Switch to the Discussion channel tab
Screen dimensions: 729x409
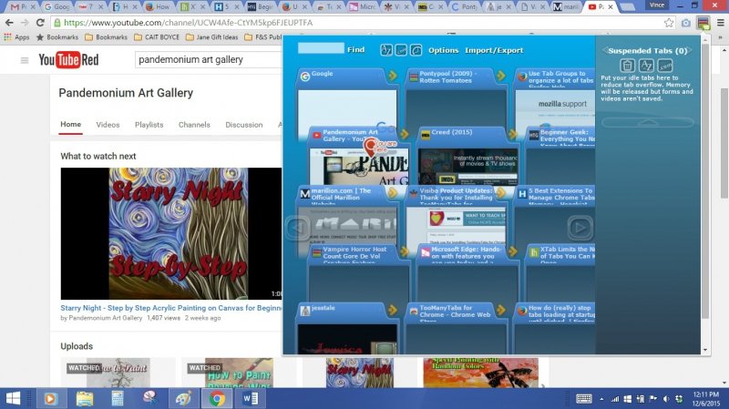point(243,125)
